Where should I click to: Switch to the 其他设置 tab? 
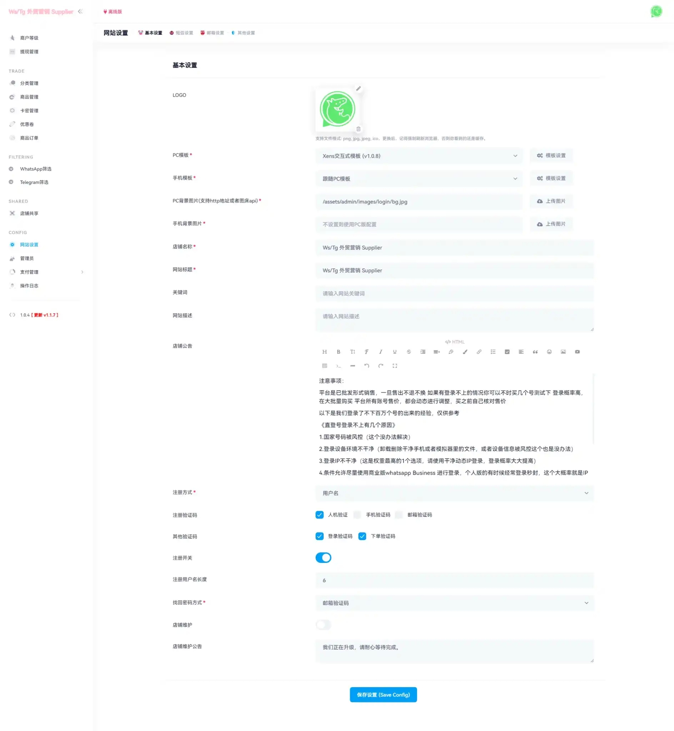point(243,33)
